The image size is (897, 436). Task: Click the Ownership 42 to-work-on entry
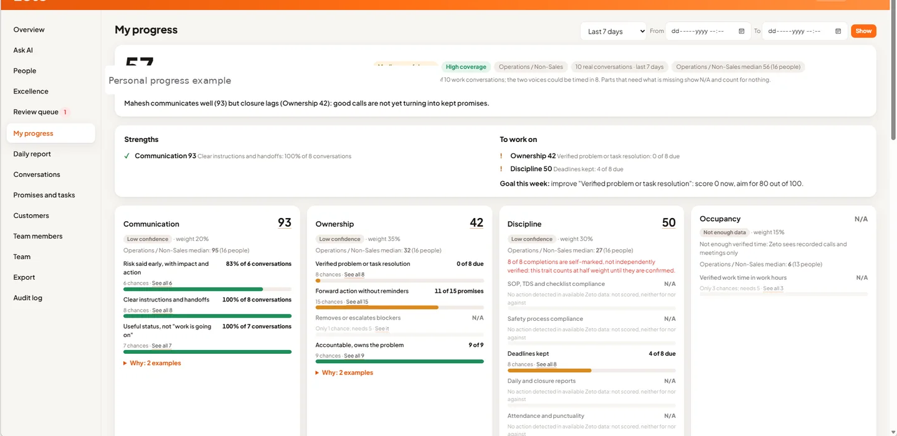(591, 156)
